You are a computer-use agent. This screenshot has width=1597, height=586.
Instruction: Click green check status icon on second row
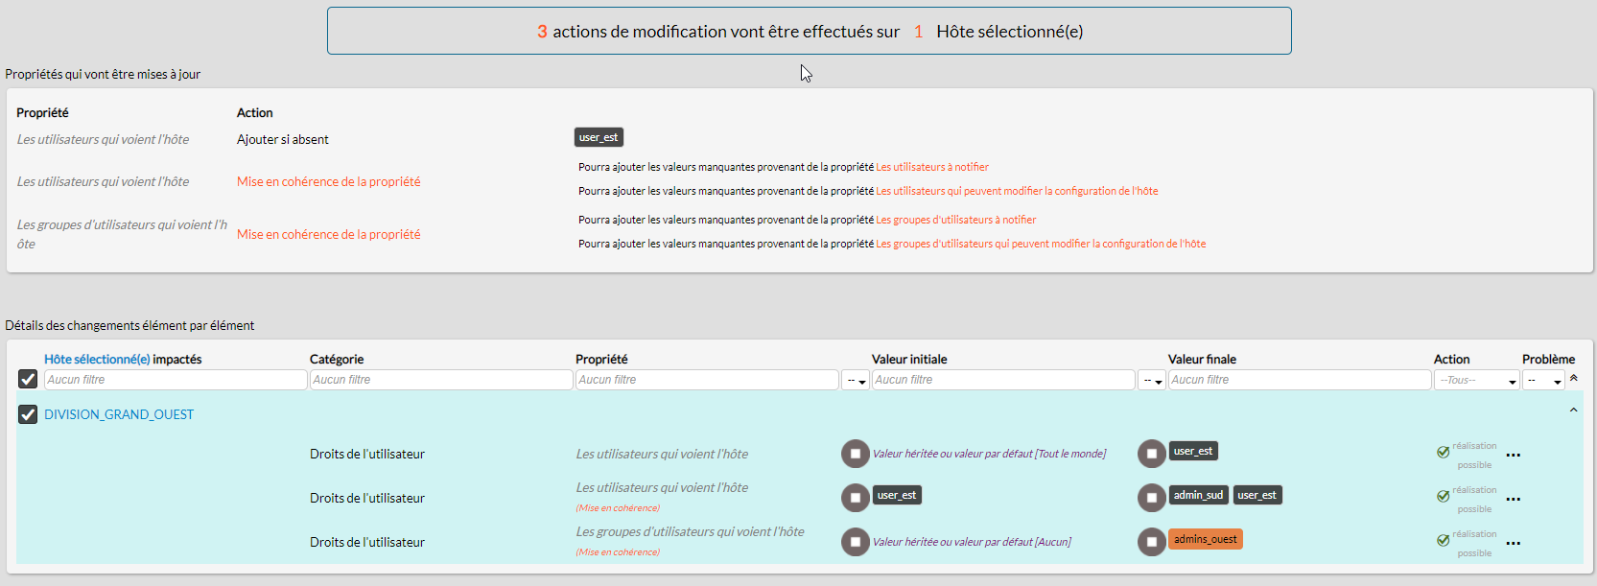coord(1443,497)
